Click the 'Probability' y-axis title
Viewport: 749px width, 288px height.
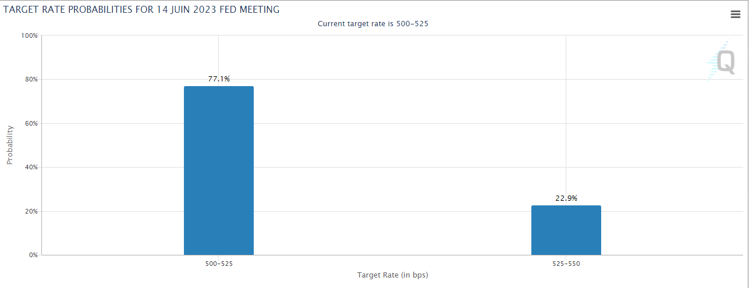(x=10, y=145)
